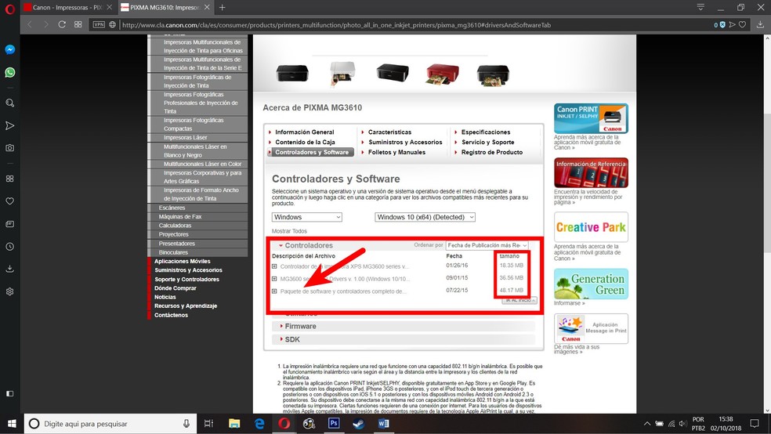Viewport: 771px width, 434px height.
Task: Click the Mostrar Todos link
Action: tap(289, 231)
